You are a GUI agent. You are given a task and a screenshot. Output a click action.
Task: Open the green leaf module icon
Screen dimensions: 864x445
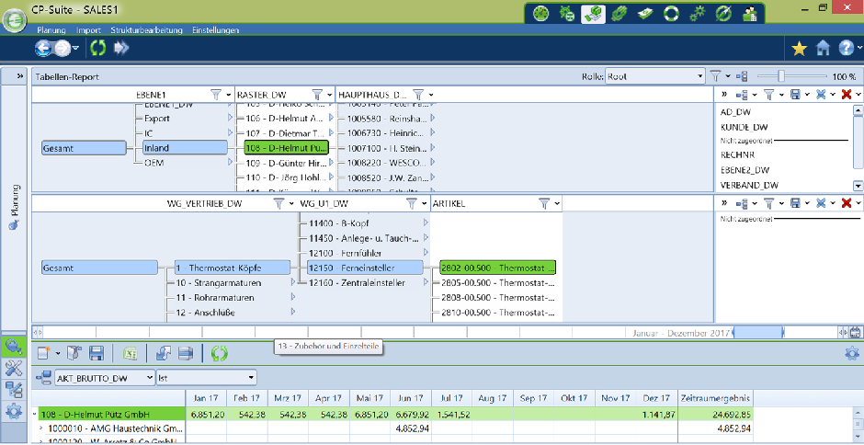tap(620, 15)
